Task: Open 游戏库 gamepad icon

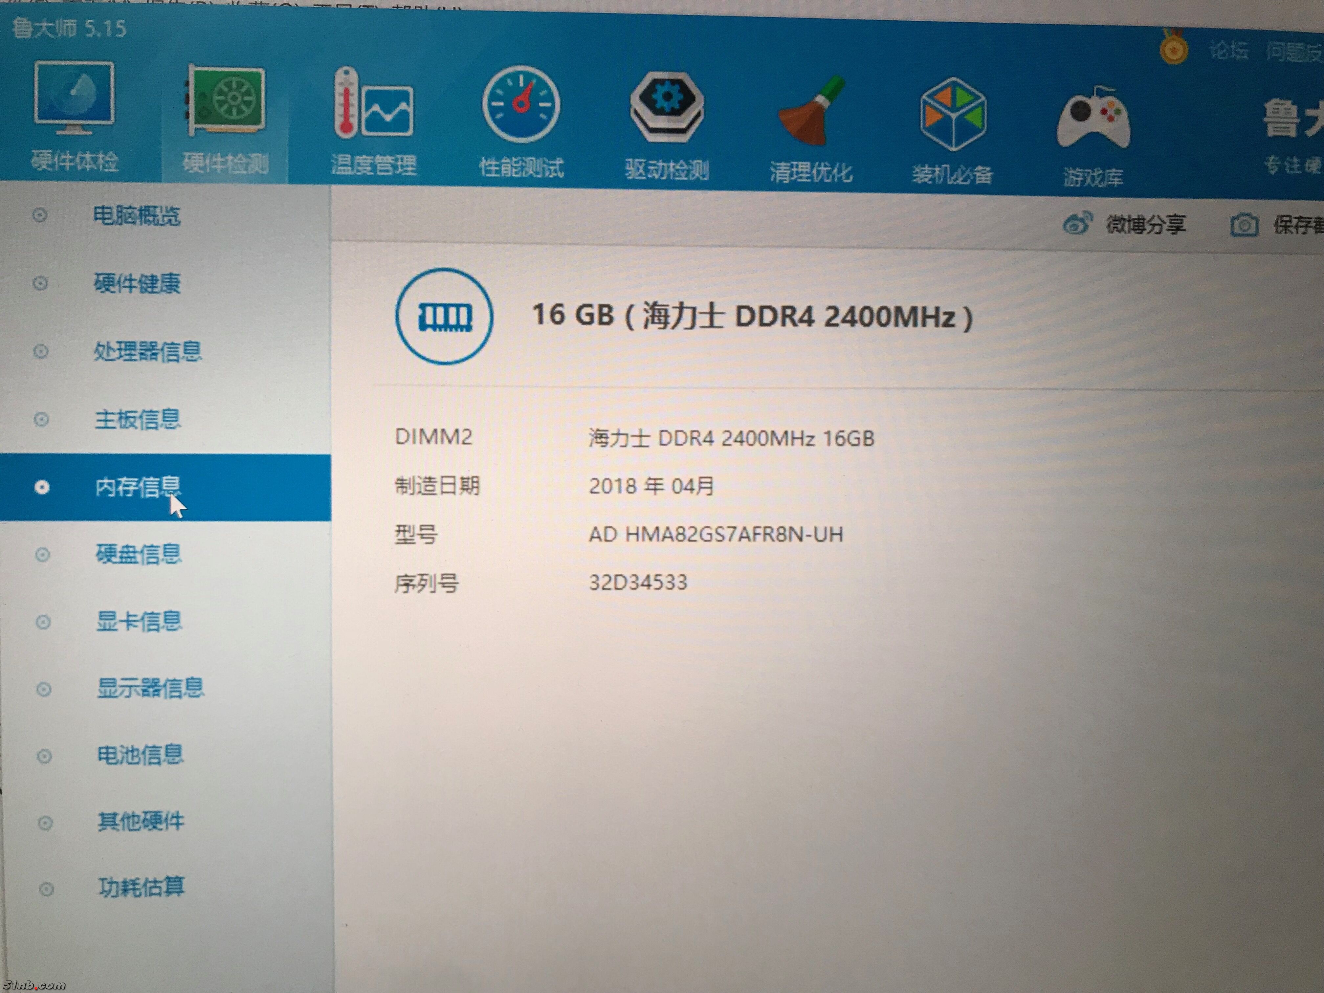Action: [x=1093, y=119]
